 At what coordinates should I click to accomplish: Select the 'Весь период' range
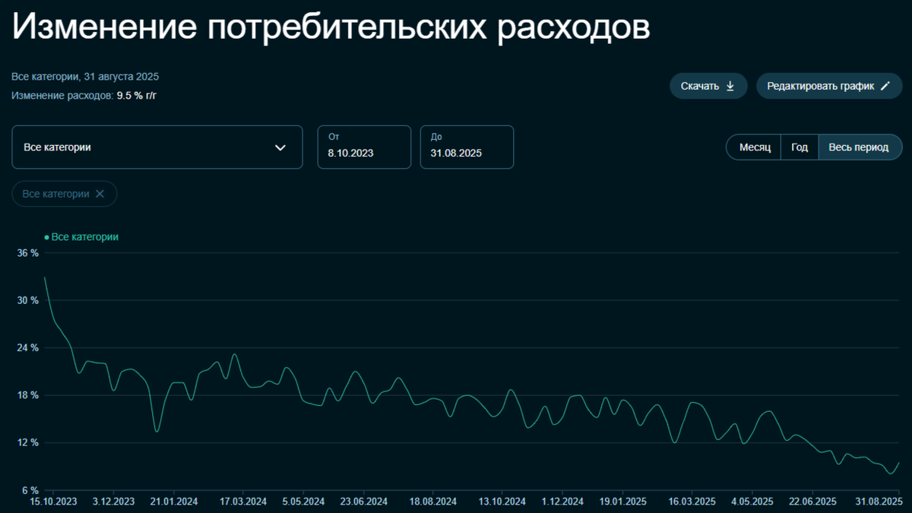tap(859, 147)
